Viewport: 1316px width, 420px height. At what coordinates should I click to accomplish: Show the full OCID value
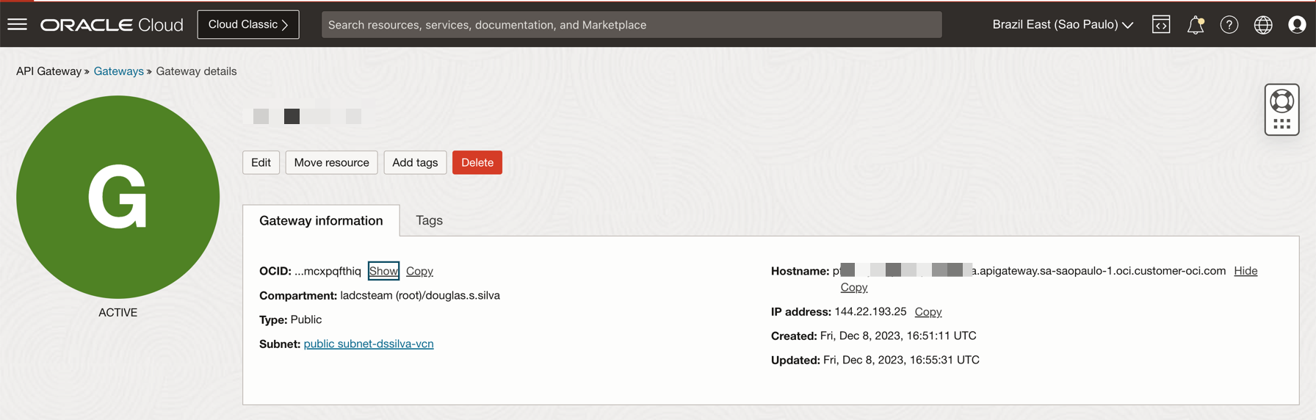point(383,271)
